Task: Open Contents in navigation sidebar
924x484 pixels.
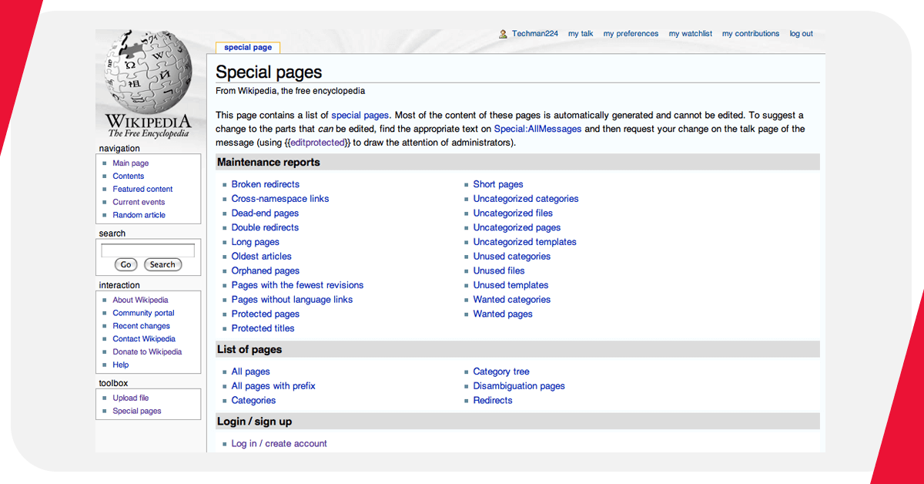Action: [x=129, y=176]
